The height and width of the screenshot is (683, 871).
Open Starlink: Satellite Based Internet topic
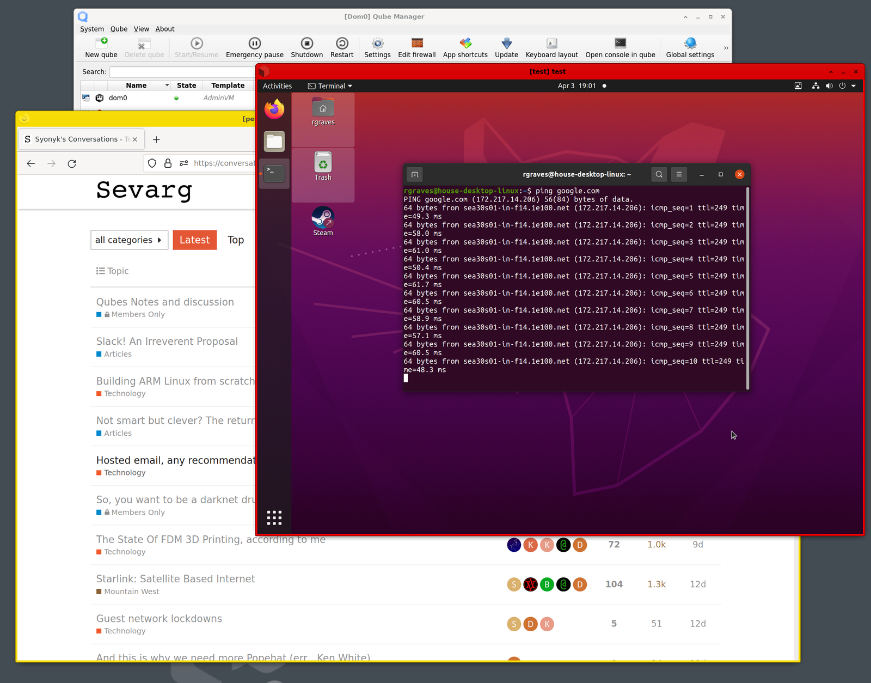click(175, 579)
